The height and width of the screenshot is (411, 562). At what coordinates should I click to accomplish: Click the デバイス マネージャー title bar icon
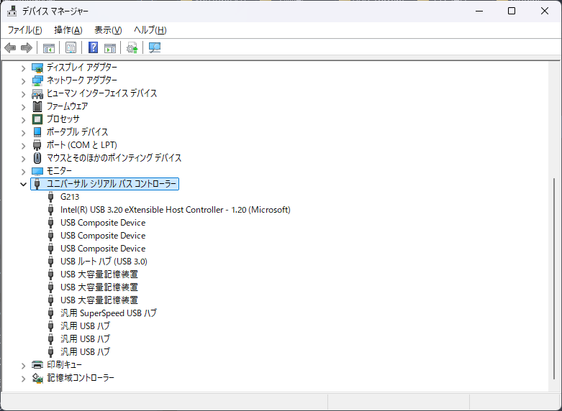click(12, 11)
